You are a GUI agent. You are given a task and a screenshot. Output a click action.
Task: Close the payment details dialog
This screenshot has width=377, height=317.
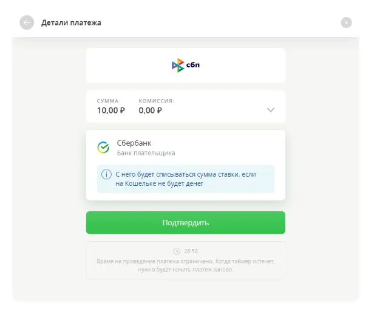pos(346,23)
